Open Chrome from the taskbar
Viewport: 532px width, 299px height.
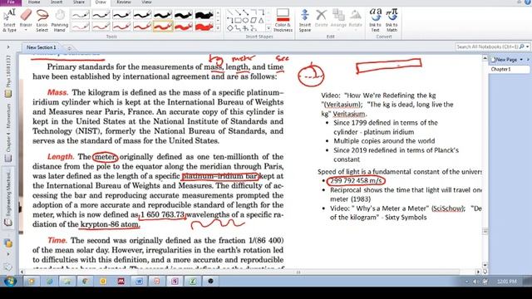[85, 281]
